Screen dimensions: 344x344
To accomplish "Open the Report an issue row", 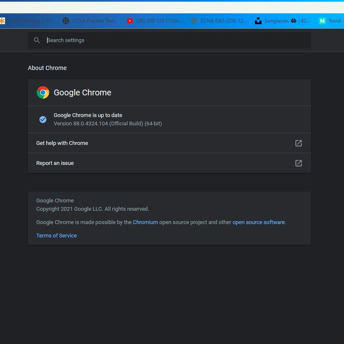I will point(169,163).
